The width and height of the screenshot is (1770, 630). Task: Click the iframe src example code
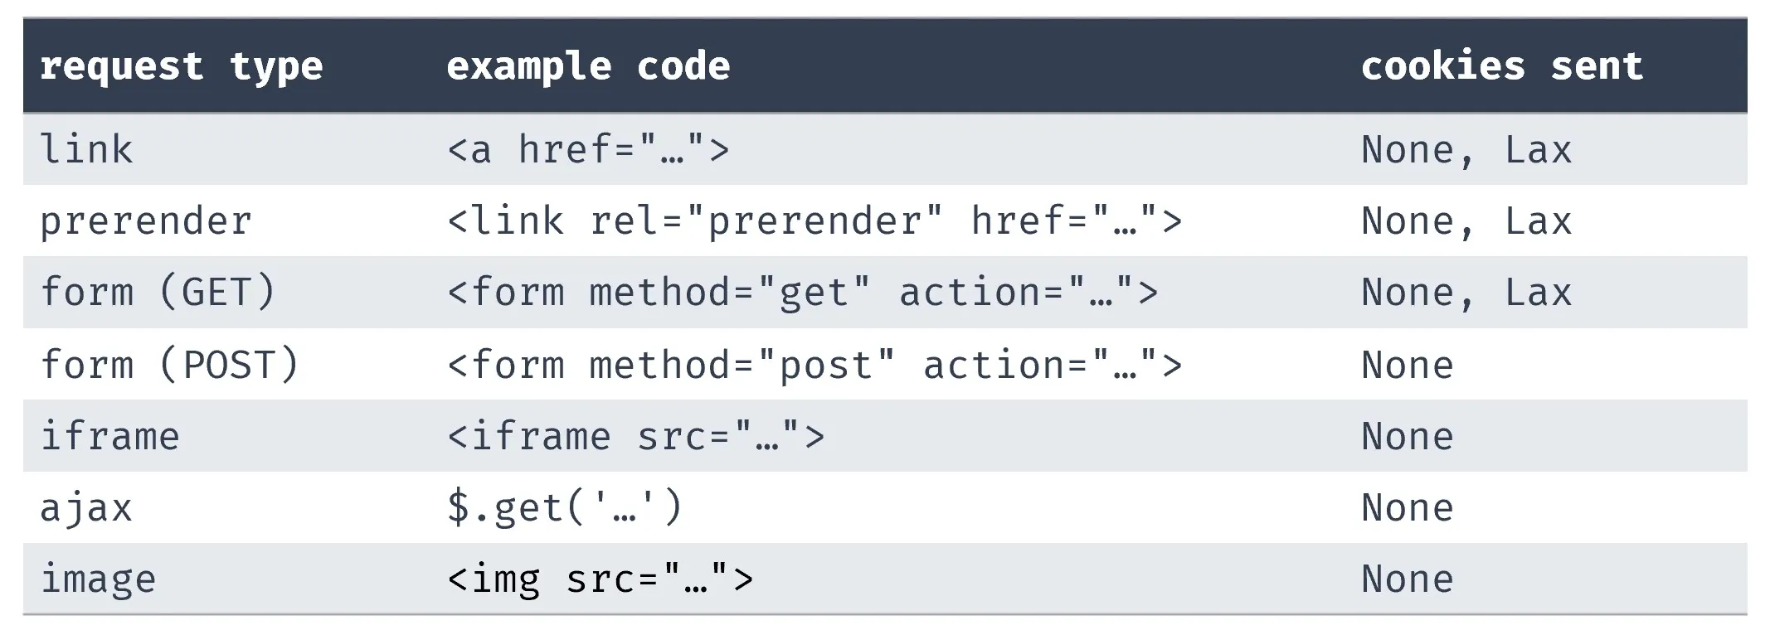635,436
